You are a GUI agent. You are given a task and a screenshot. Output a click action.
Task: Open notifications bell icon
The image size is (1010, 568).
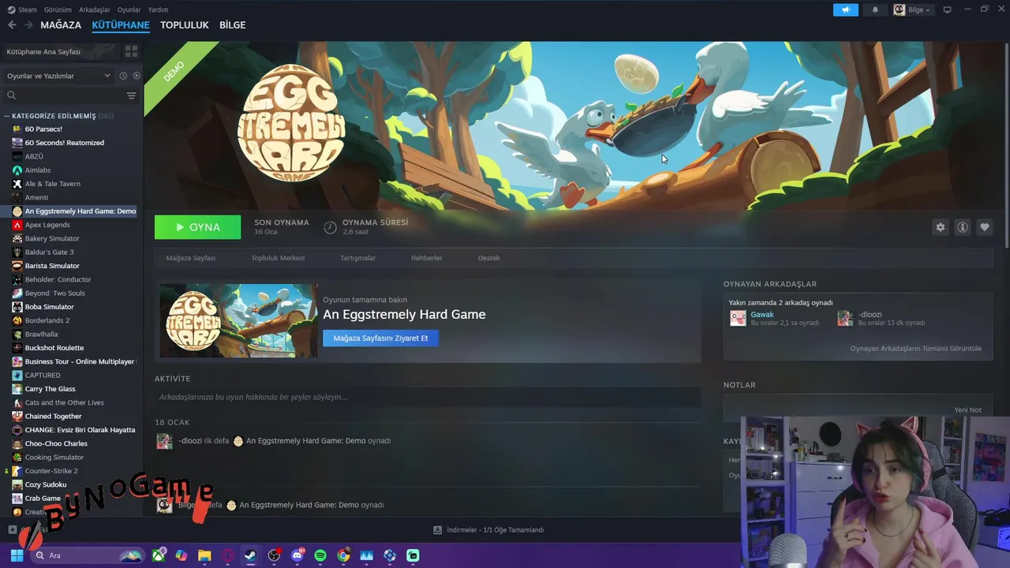[x=875, y=9]
